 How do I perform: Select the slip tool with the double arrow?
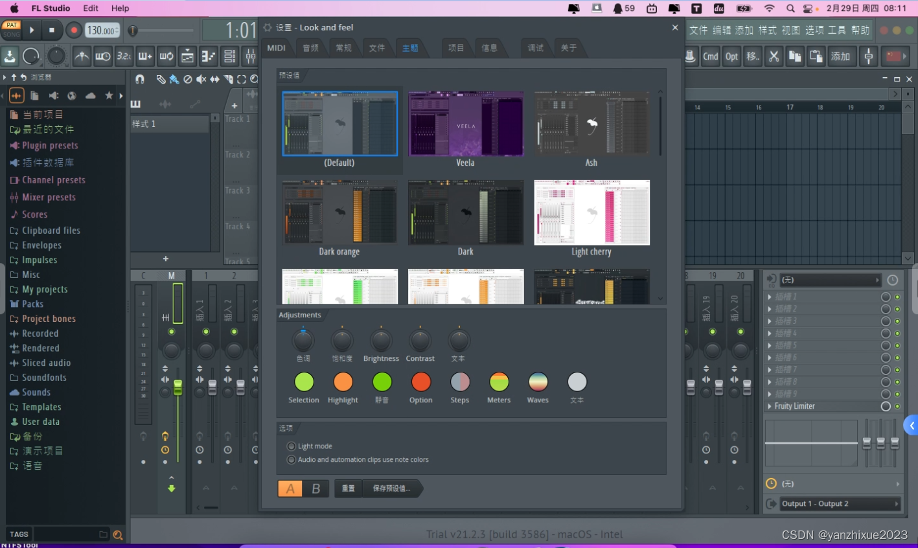point(214,79)
